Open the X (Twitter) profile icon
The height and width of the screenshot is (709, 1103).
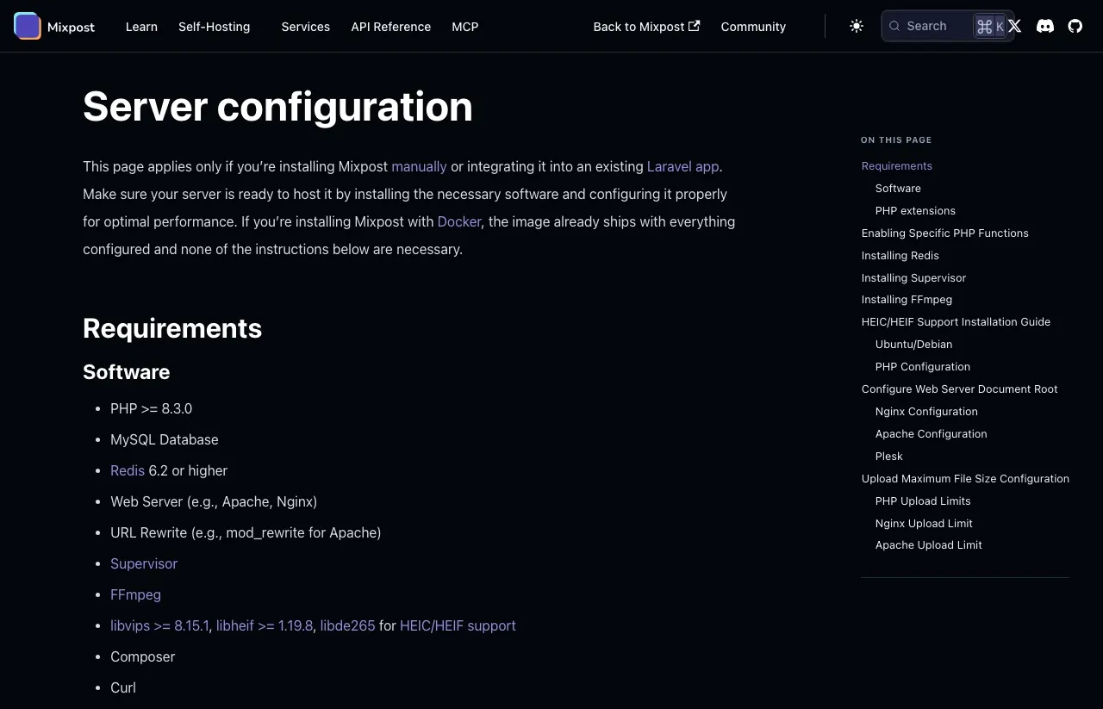1015,26
